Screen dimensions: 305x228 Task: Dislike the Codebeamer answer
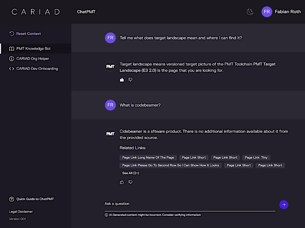[x=130, y=182]
